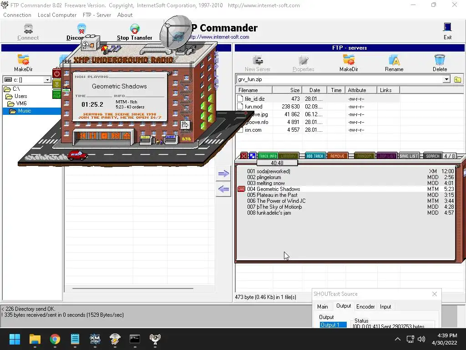Select C:\ root folder in tree
This screenshot has width=466, height=350.
tap(16, 89)
